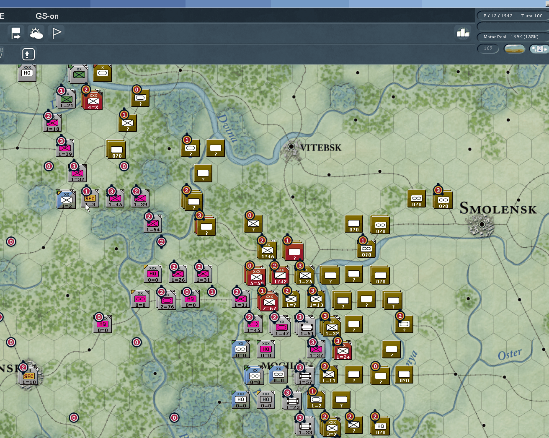Select the gray counter labeled 1=51

pyautogui.click(x=307, y=327)
